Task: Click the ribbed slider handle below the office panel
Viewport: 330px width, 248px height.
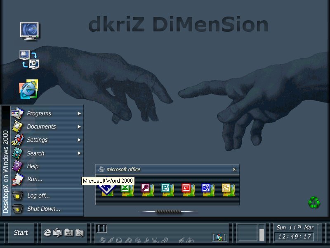Action: point(168,212)
